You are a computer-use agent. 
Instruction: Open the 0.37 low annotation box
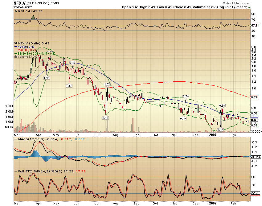tap(220, 130)
